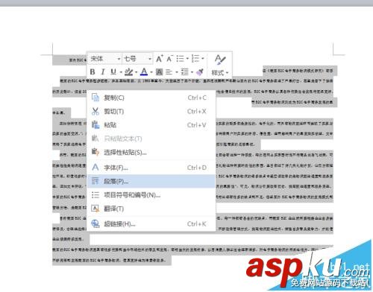Click the grow font size icon
Image resolution: width=373 pixels, height=292 pixels.
160,59
